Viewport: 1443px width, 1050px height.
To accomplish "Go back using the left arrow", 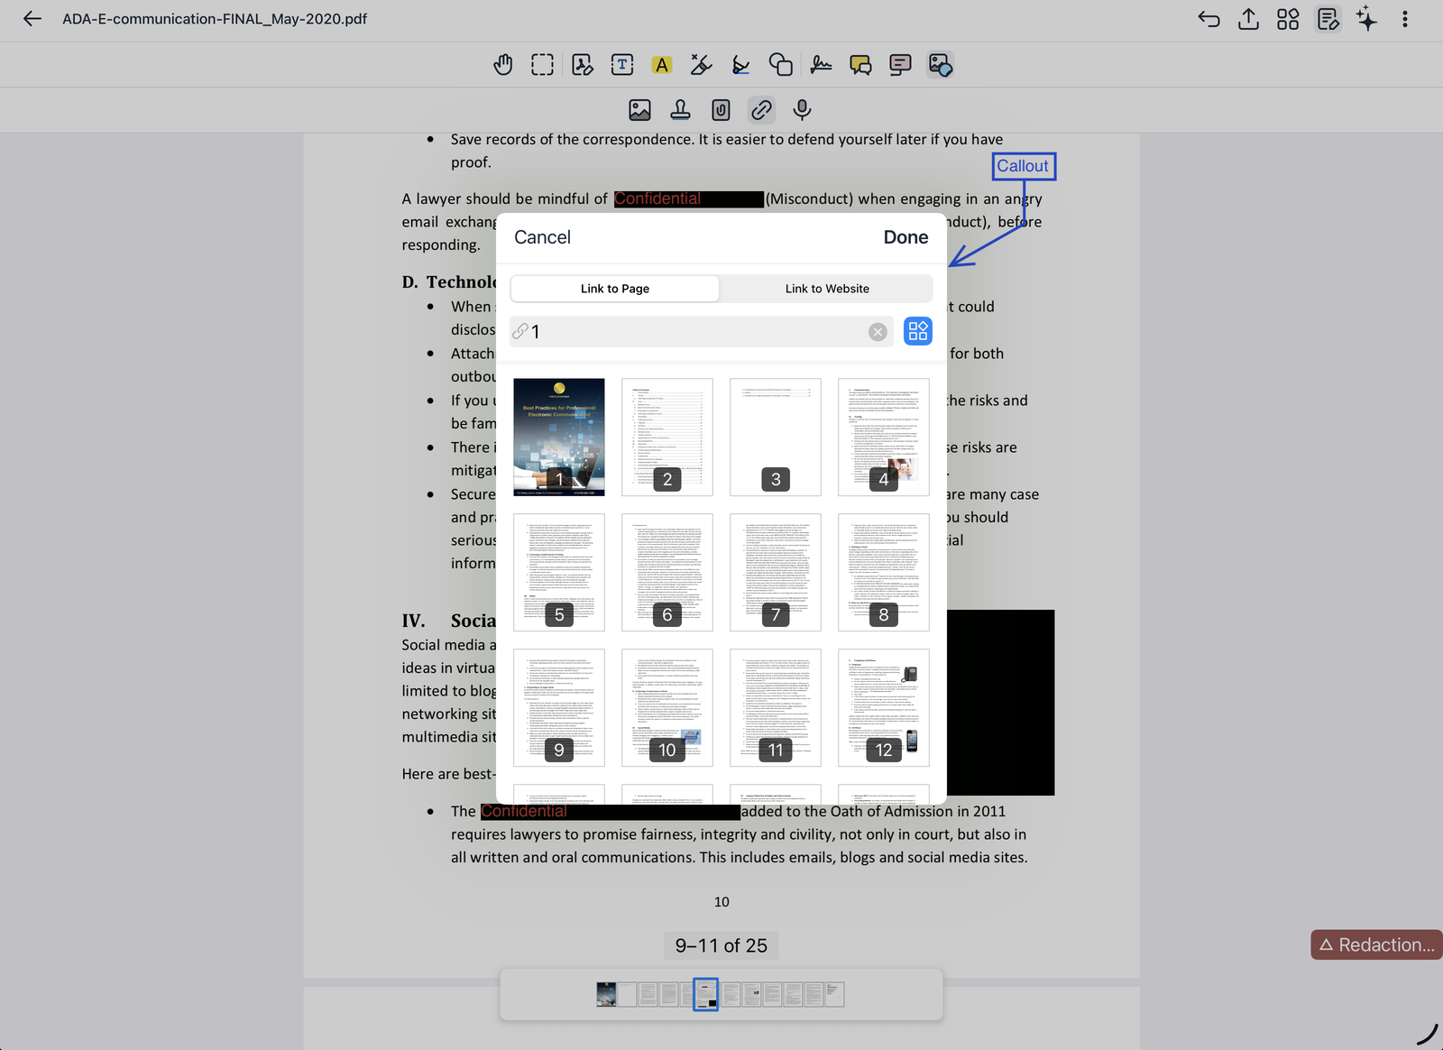I will (x=32, y=19).
